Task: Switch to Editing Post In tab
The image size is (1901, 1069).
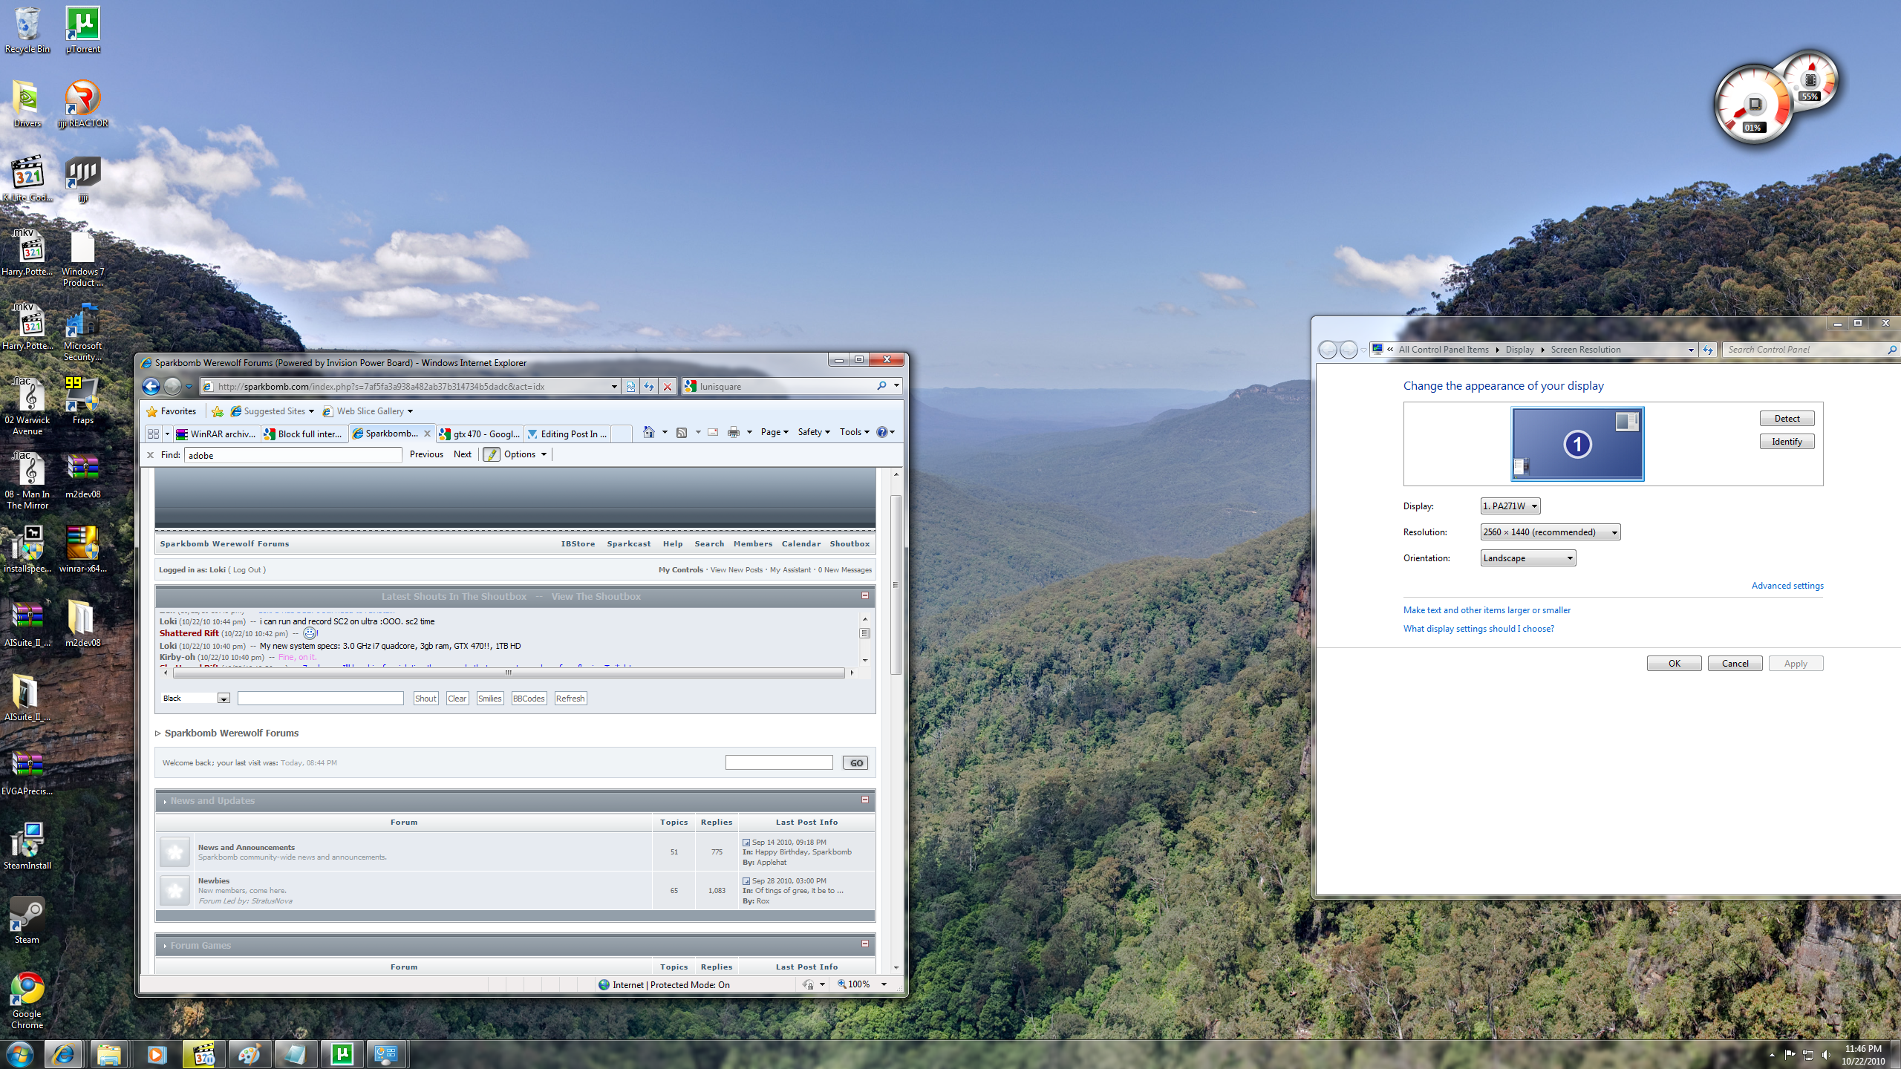Action: (567, 434)
